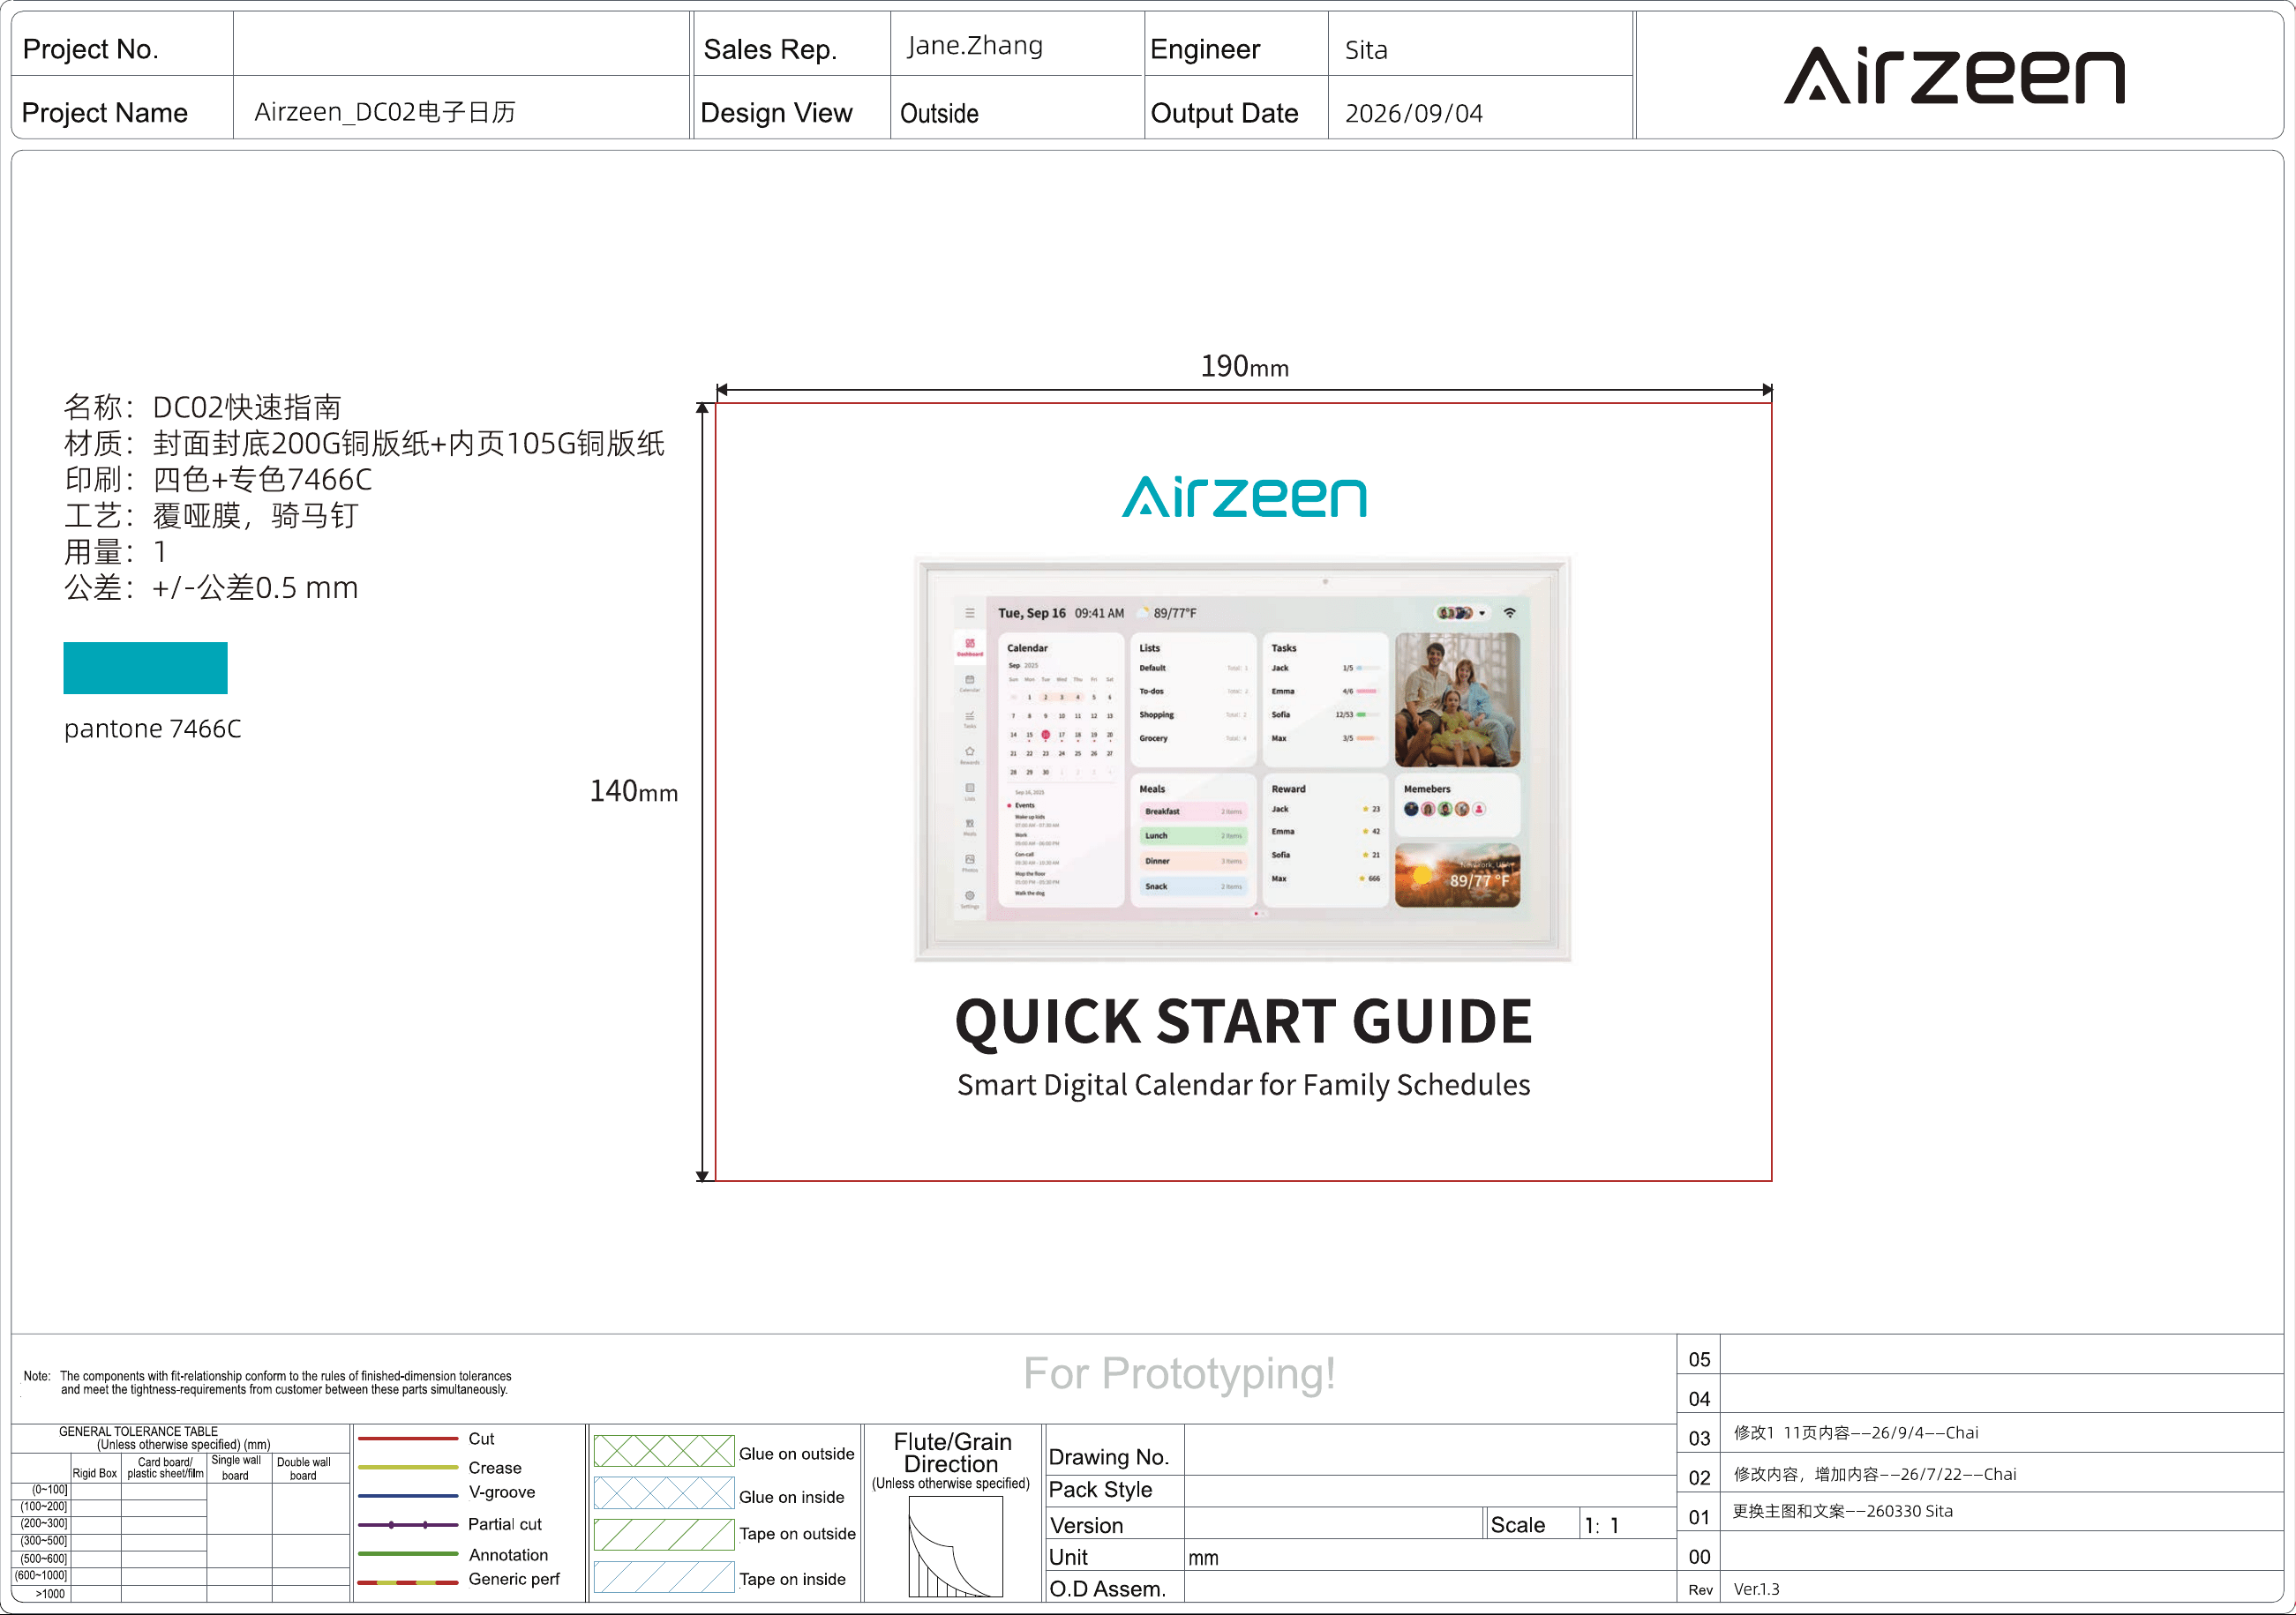Select the 'Smart Digital Calendar for Family Schedules' subtitle

pos(1243,1085)
